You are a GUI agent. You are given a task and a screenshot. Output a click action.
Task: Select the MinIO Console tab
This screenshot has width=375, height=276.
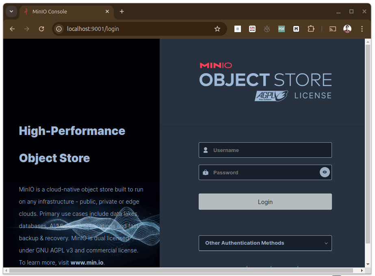[66, 11]
